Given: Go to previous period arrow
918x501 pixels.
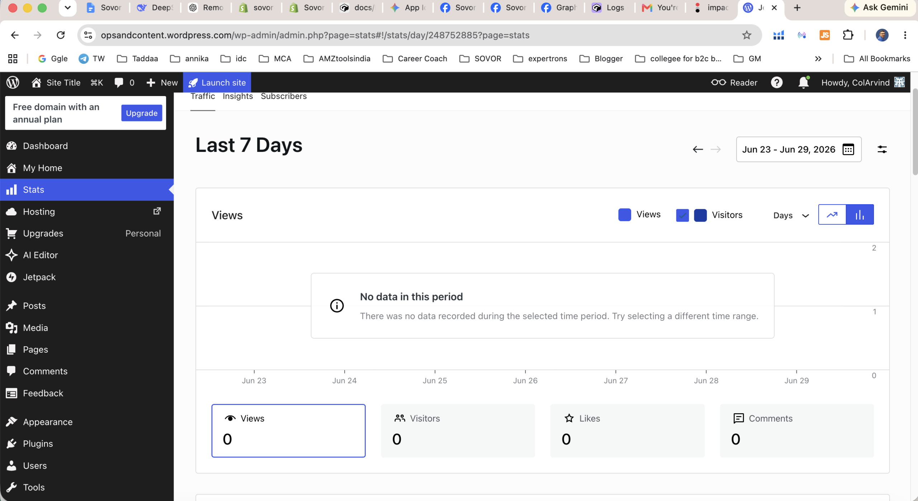Looking at the screenshot, I should 697,149.
